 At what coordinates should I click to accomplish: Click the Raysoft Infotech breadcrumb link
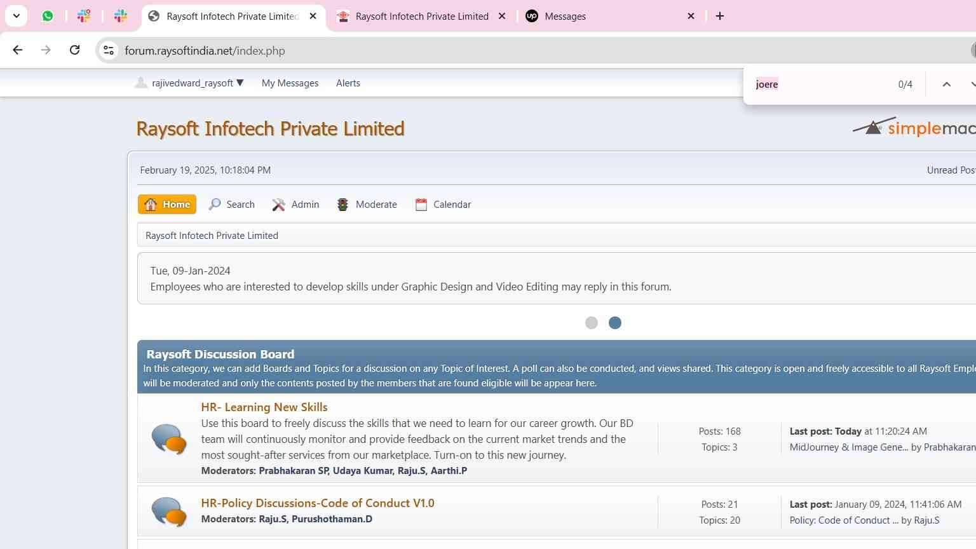[212, 236]
